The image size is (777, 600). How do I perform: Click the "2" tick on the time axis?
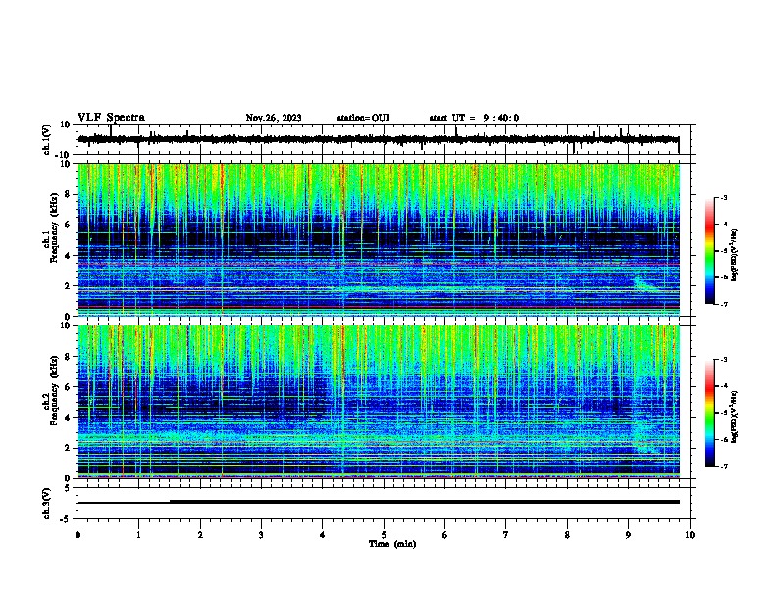coord(200,535)
